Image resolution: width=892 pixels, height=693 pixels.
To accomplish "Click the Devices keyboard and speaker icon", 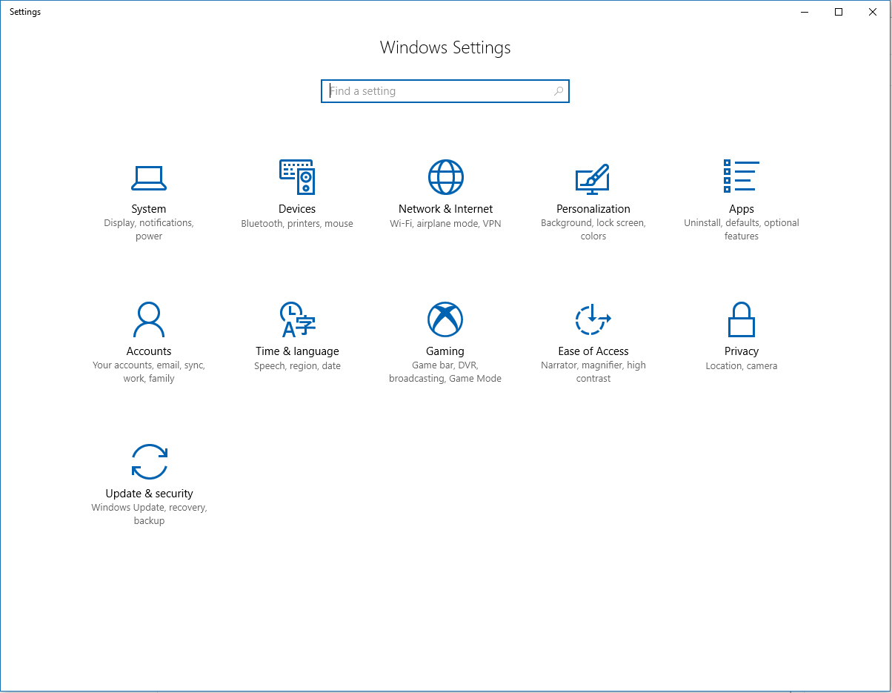I will [x=297, y=177].
